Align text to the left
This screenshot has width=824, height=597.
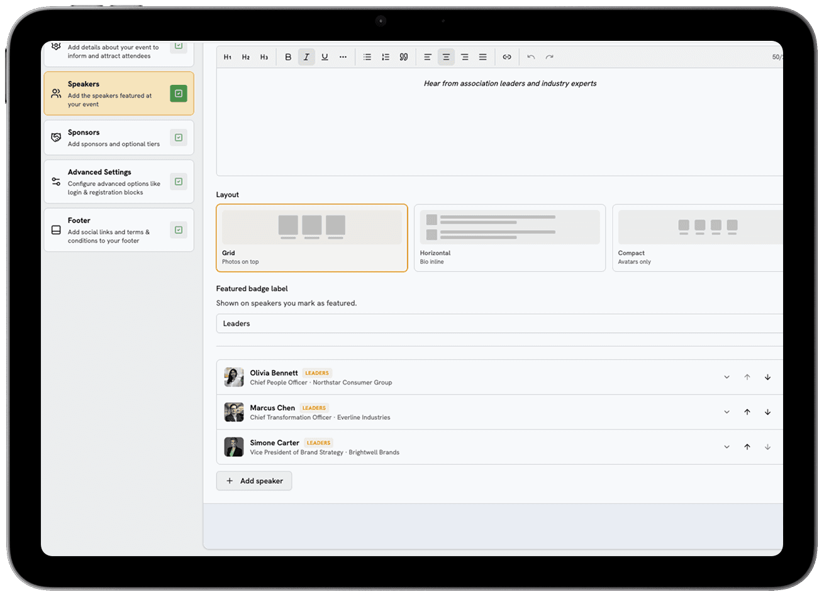click(428, 57)
